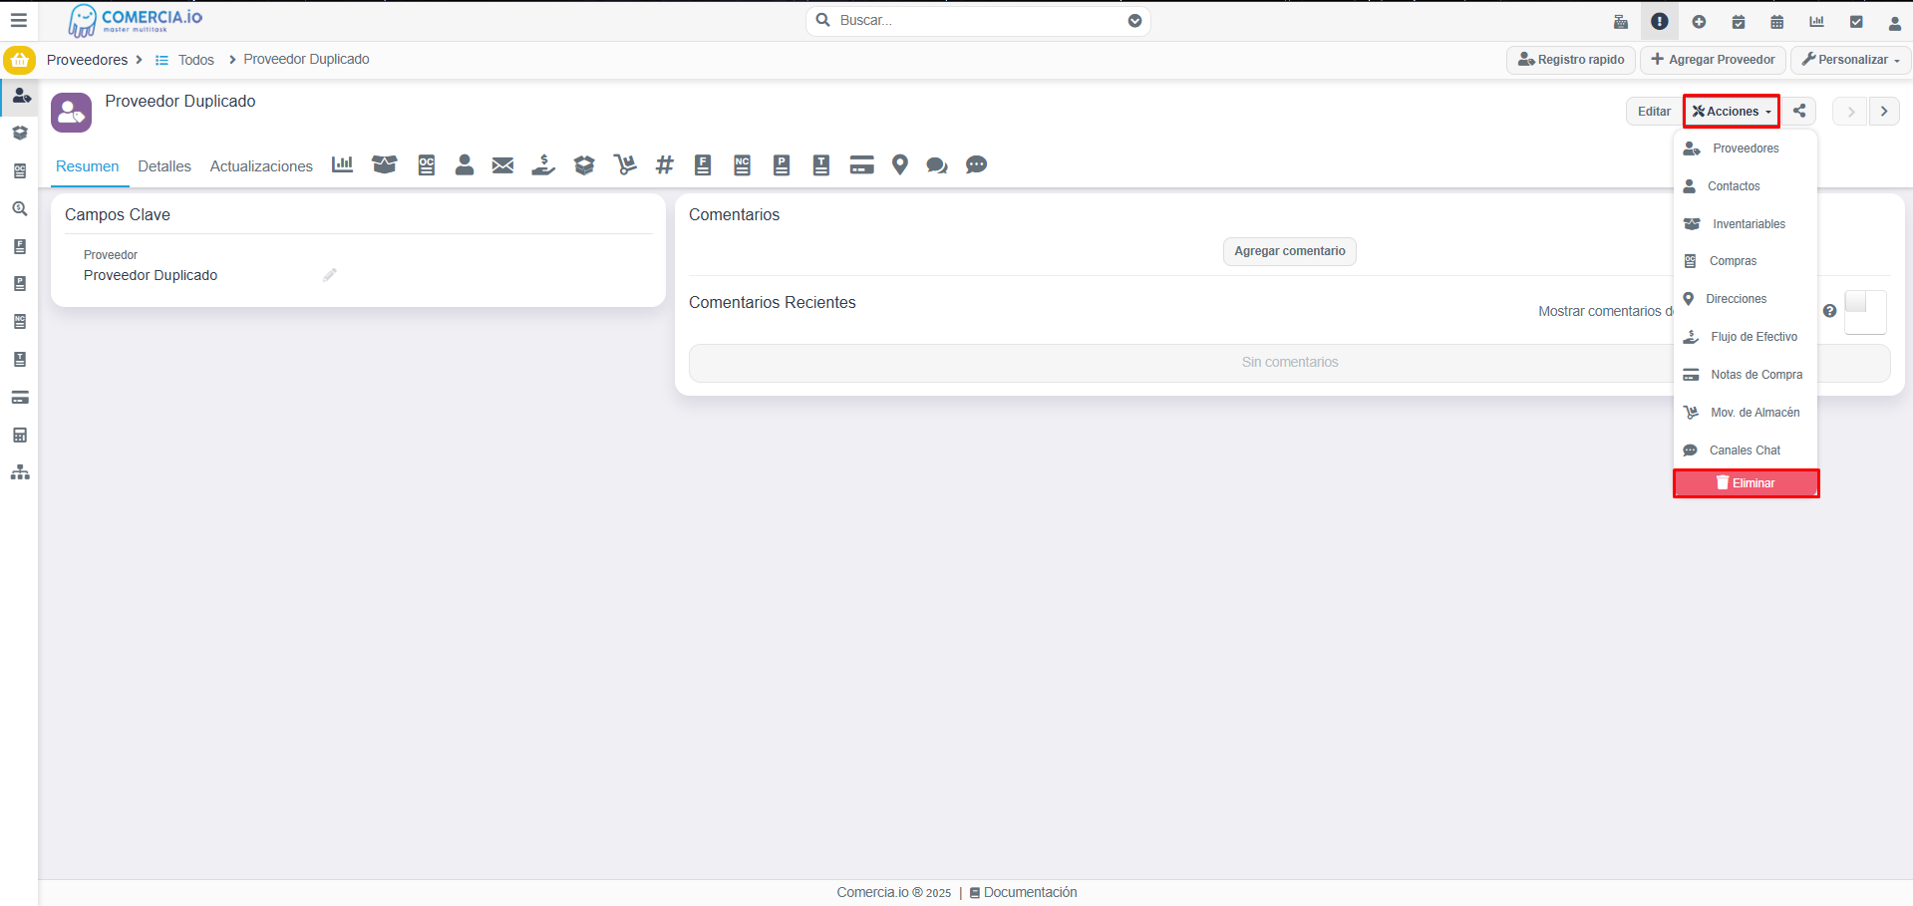Open the dolly cart warehouse movements tab icon
Viewport: 1913px width, 906px height.
click(x=625, y=165)
